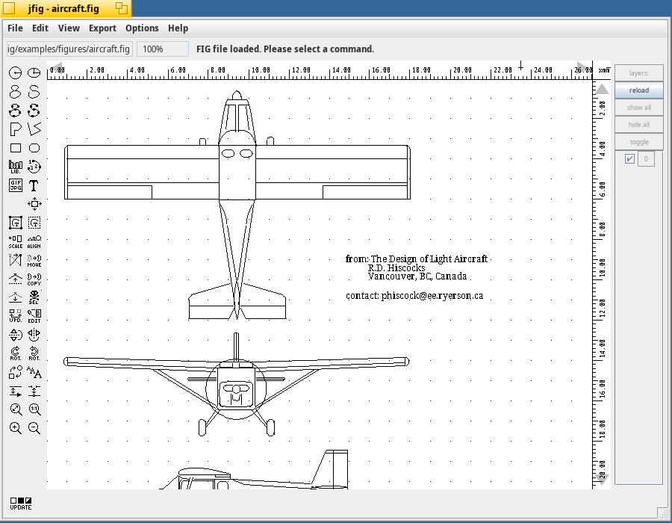
Task: Select the rotate clockwise ROT. tool
Action: tap(16, 353)
